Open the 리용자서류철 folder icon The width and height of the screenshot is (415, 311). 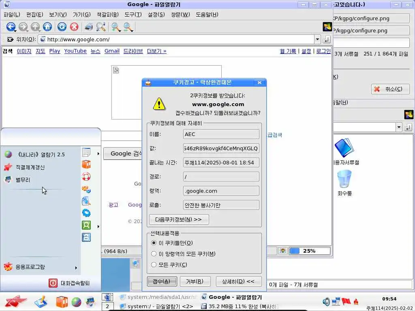[345, 151]
